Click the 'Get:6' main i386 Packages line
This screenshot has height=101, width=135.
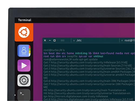(89, 81)
